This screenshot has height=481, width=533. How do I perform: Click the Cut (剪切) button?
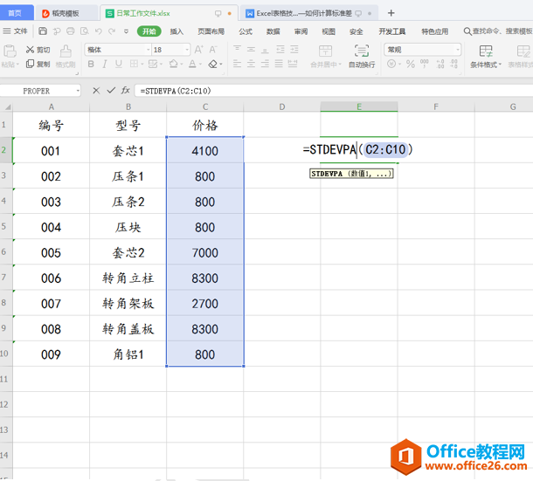click(x=38, y=50)
